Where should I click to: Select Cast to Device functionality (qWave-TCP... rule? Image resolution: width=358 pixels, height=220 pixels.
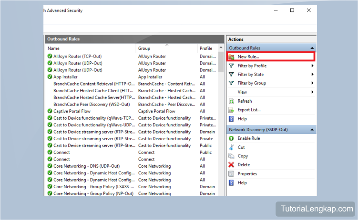(132, 118)
